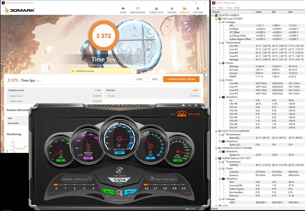Viewport: 305px width, 211px height.
Task: Click the G icon beside GRAPHIC OVERCLOCK
Action: (90, 178)
